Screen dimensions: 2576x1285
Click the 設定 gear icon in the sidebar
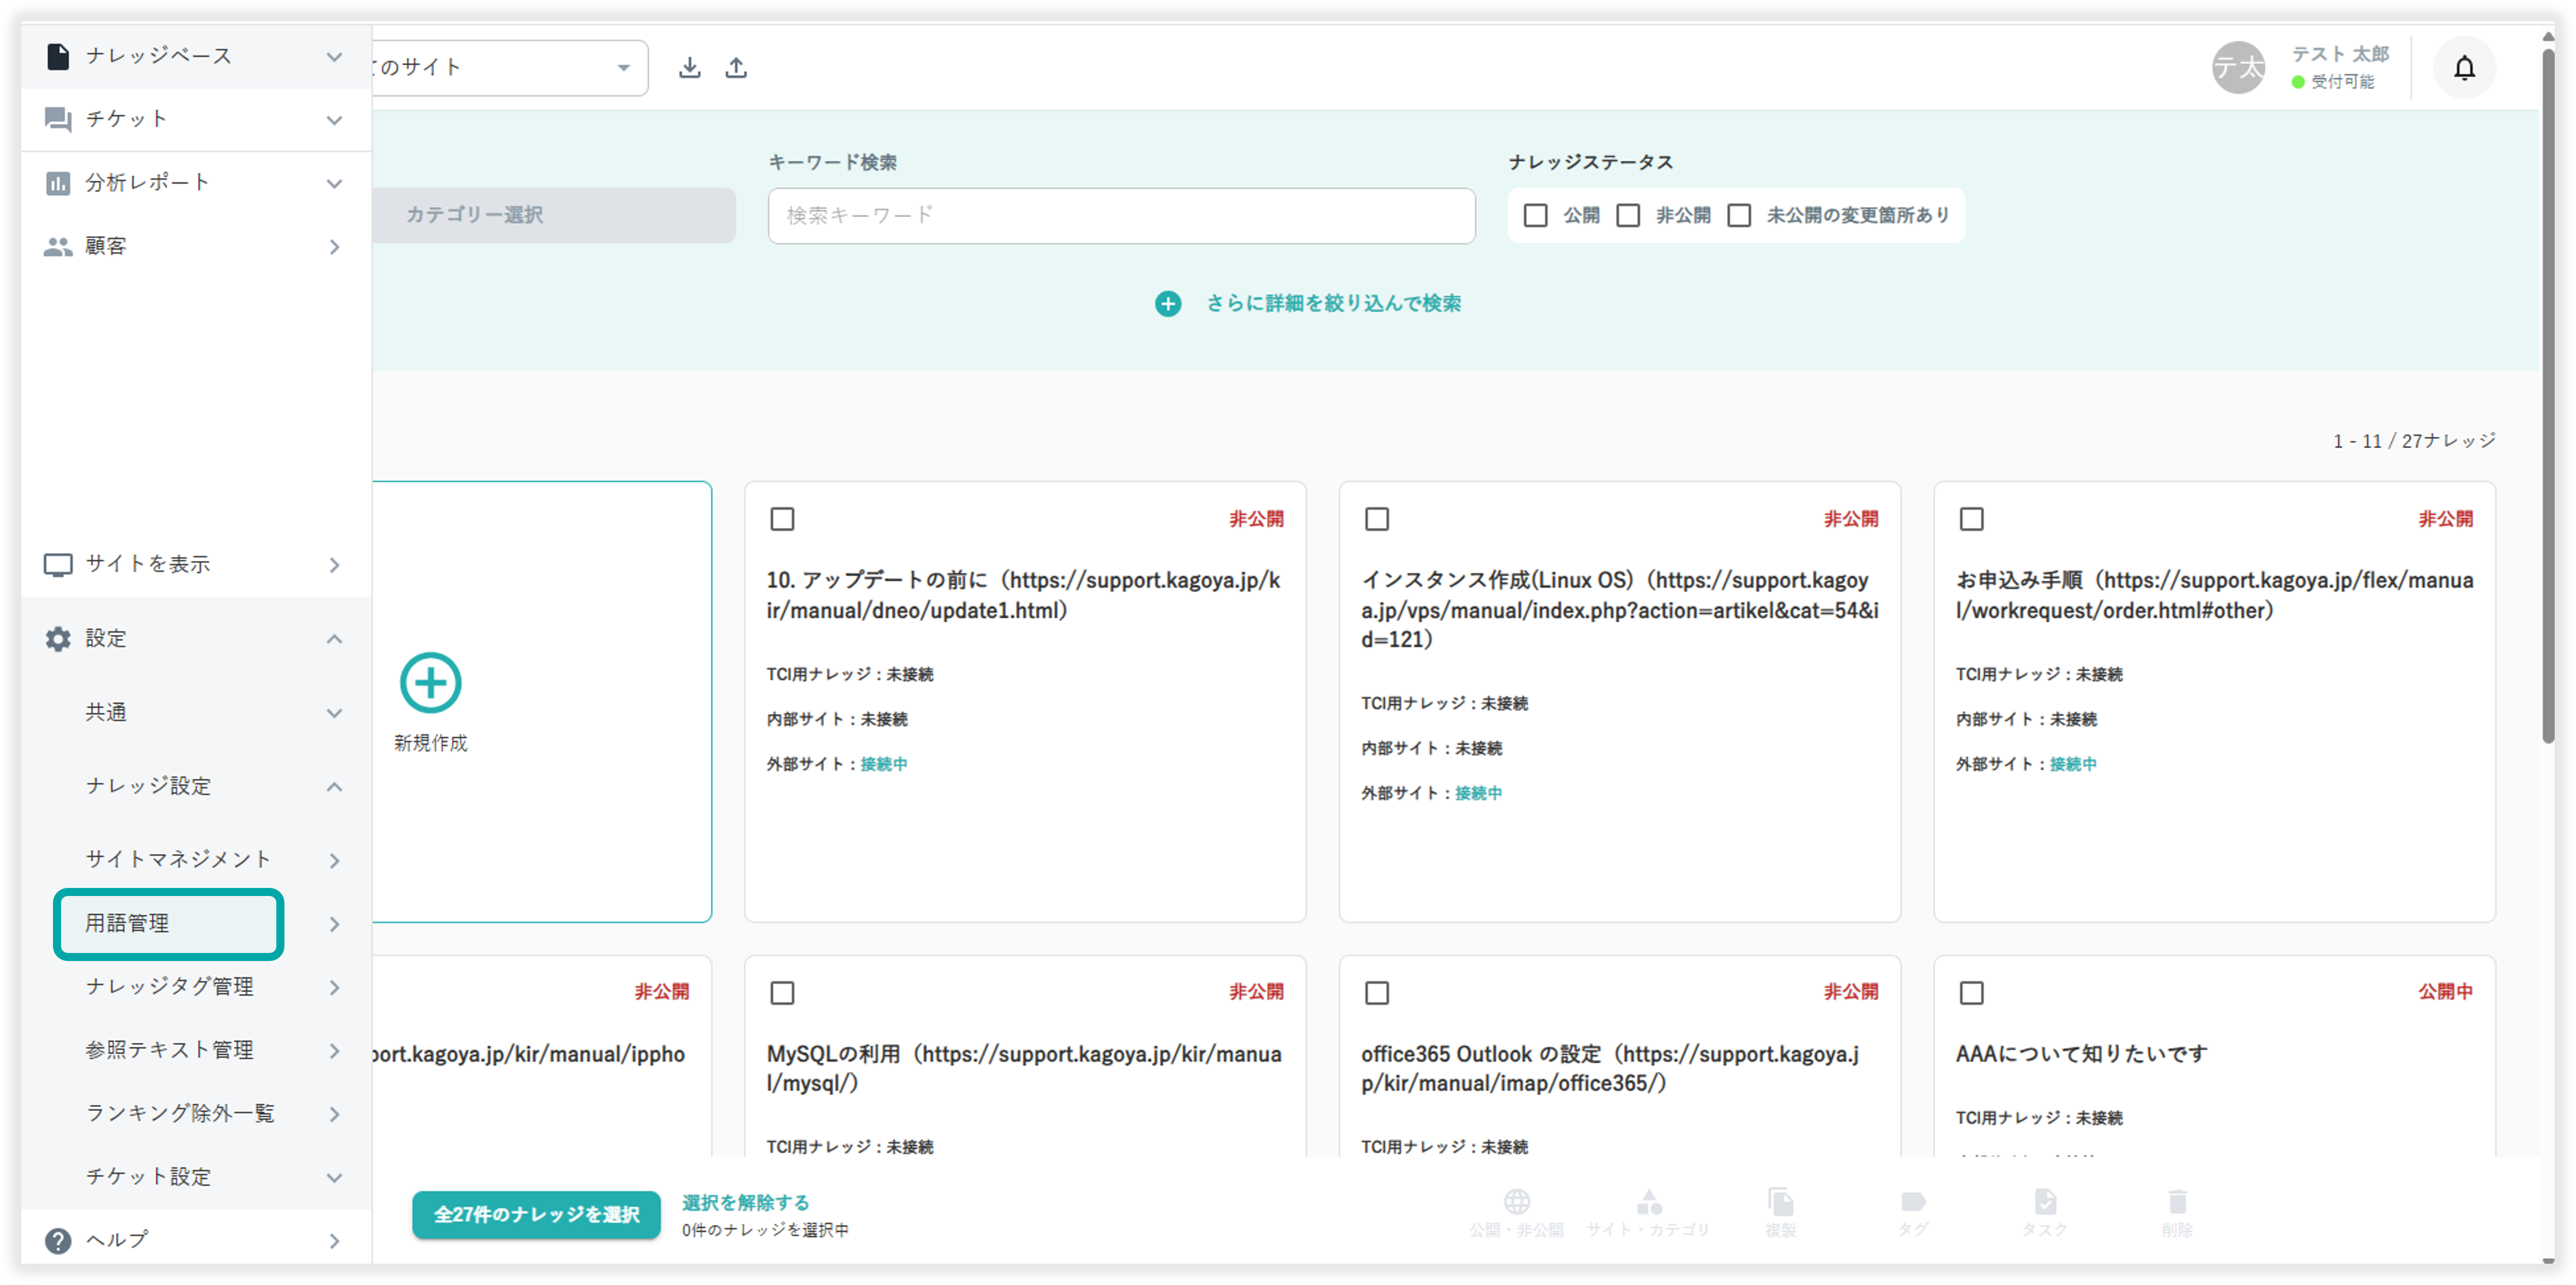click(x=58, y=639)
